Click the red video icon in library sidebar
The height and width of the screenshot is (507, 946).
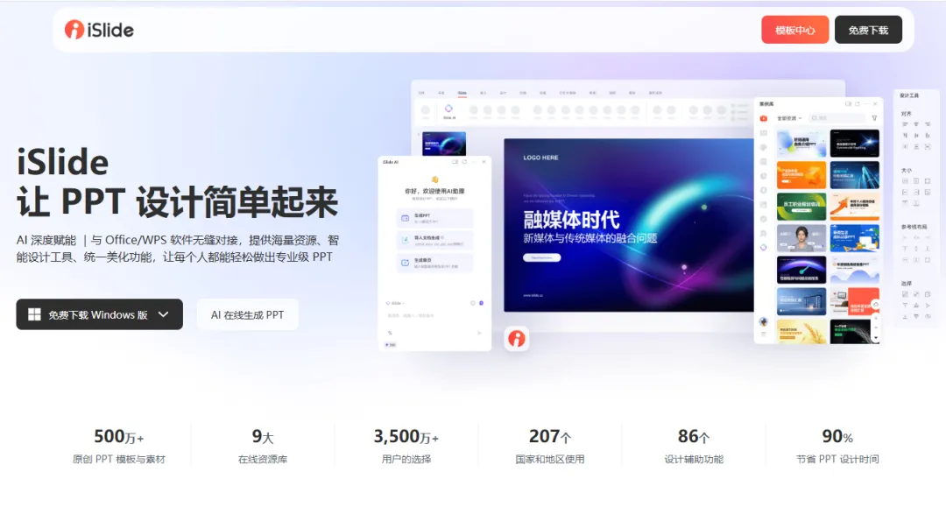pos(763,118)
